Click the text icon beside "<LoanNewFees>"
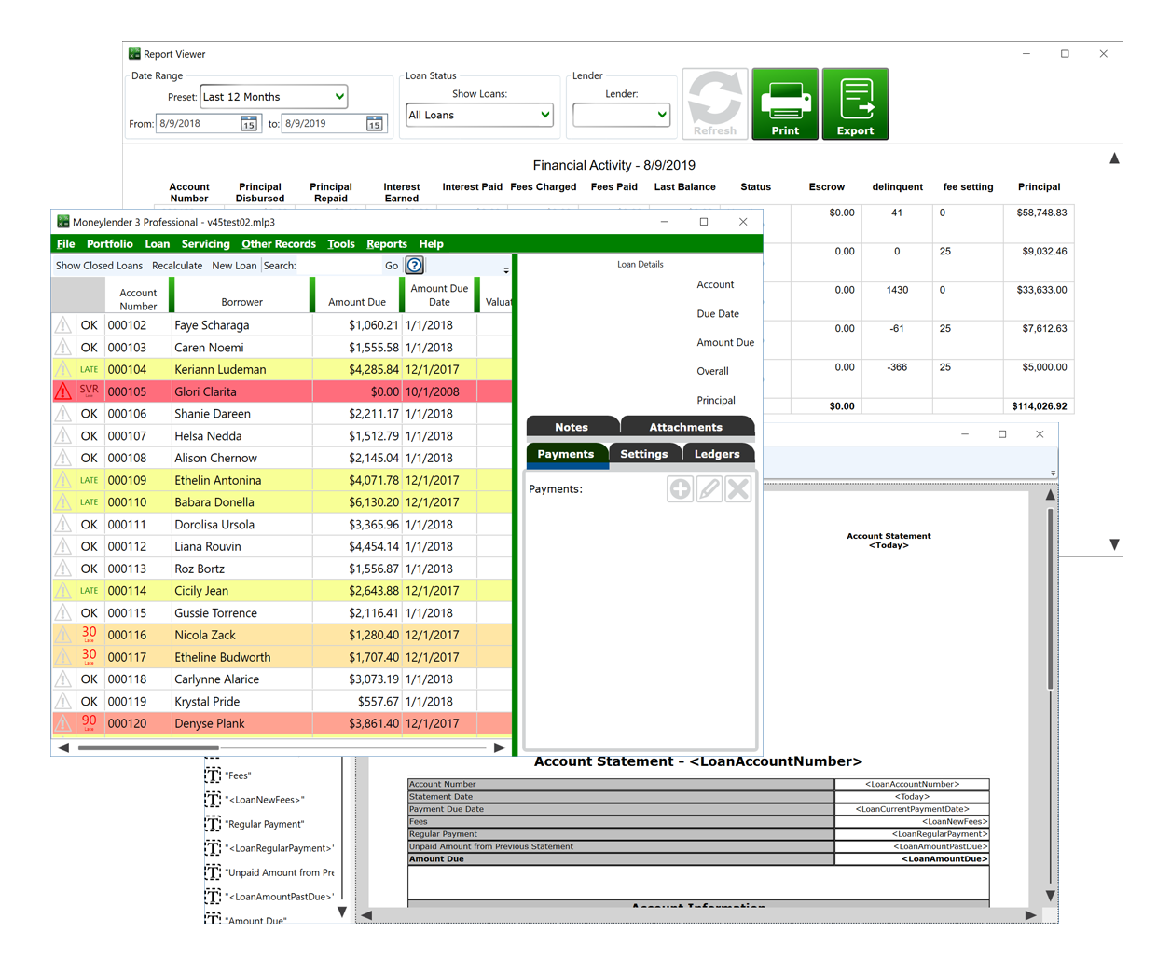 click(x=213, y=800)
